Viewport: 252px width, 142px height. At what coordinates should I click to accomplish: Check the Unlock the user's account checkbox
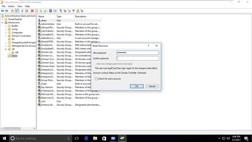(96, 79)
